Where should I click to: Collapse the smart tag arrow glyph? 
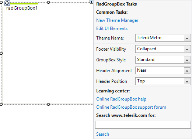click(x=91, y=2)
